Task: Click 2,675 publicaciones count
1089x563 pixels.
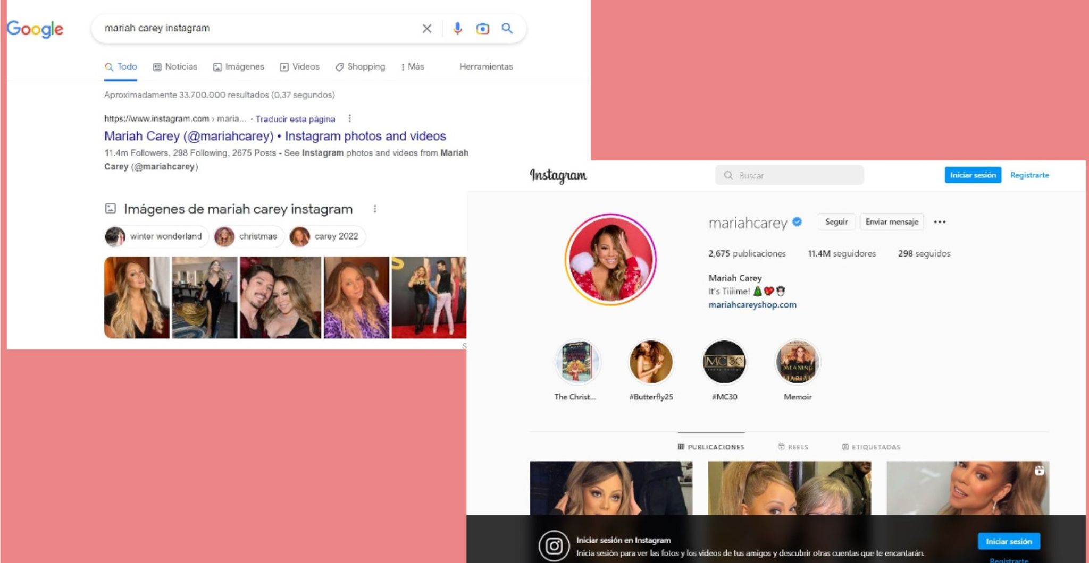Action: coord(747,254)
